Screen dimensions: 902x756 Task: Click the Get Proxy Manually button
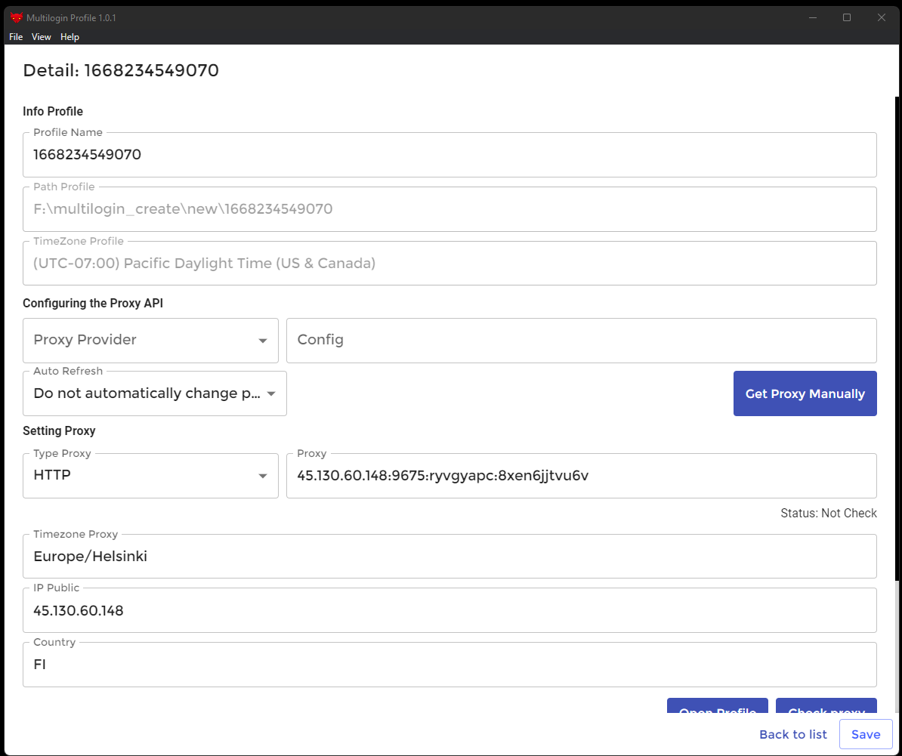tap(805, 393)
